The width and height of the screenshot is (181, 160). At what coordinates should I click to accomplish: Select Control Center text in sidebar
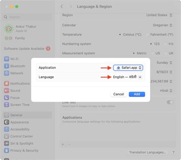pyautogui.click(x=21, y=136)
